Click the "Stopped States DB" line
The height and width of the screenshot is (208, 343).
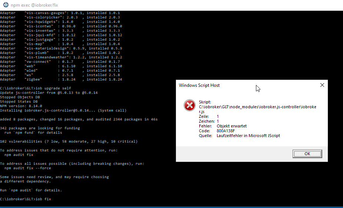point(19,102)
